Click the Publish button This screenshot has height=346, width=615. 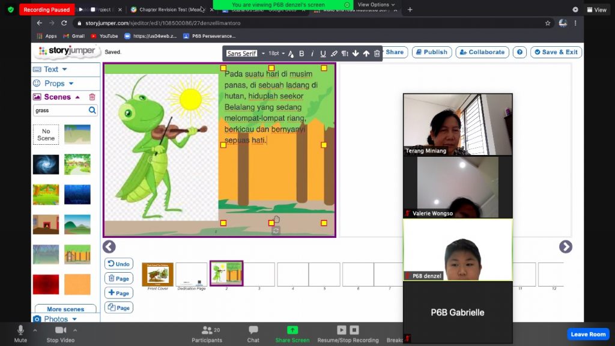(430, 52)
